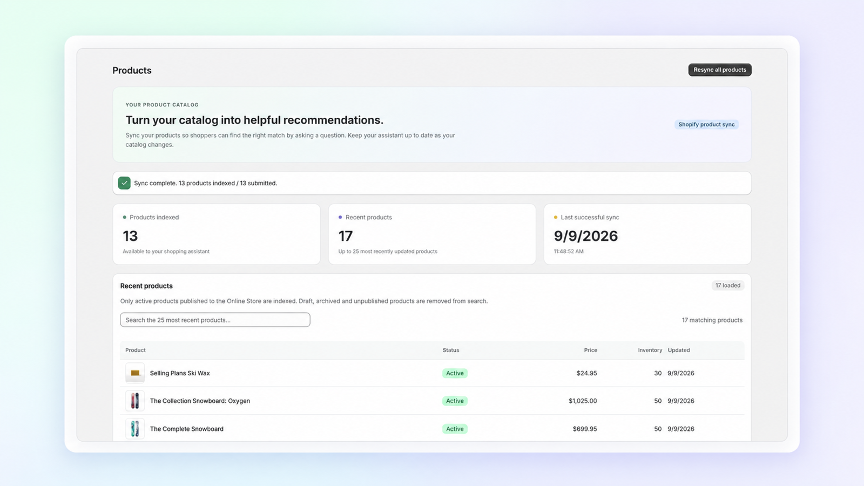Click the Sync complete status message
This screenshot has width=864, height=486.
pyautogui.click(x=205, y=183)
